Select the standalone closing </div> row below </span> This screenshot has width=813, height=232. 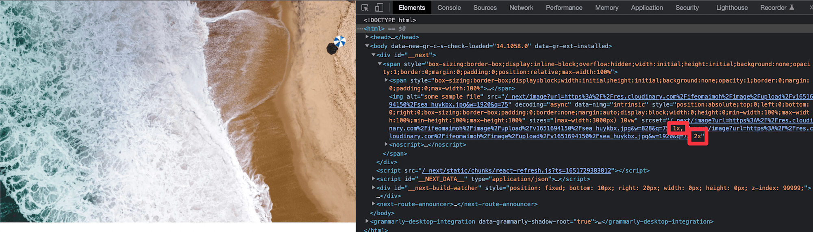point(387,162)
